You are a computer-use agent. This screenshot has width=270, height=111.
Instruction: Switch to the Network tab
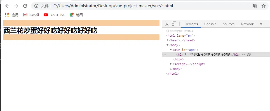247,24
